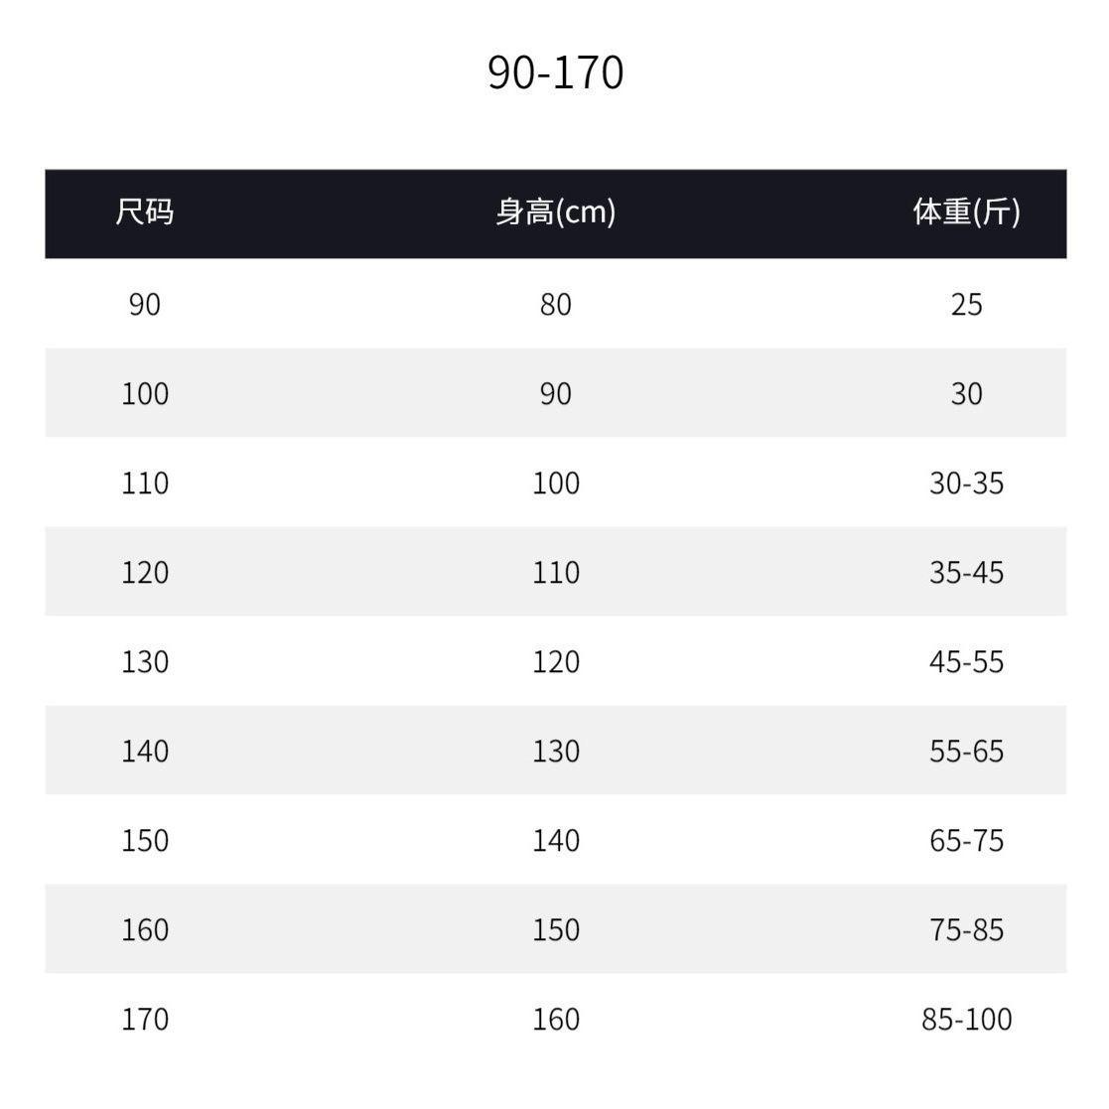Click the 90-170 title text
Viewport: 1109px width, 1109px height.
555,72
